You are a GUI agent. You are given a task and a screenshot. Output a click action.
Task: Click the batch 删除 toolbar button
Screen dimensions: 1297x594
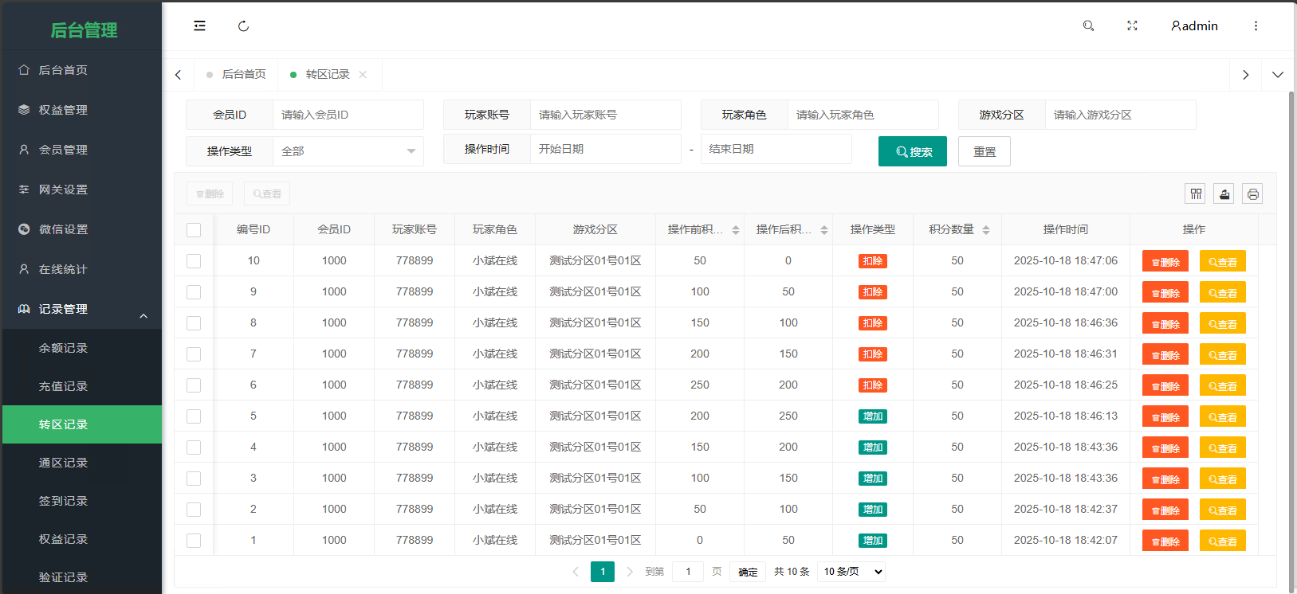210,193
